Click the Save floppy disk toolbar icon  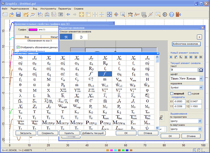(18, 14)
